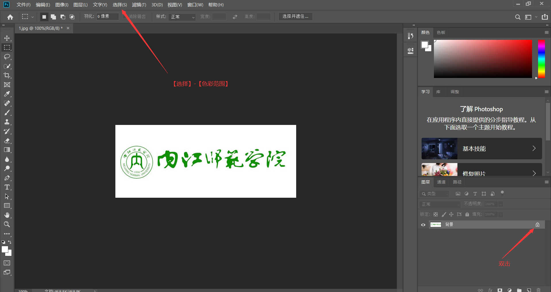Select the Frame tool

coord(7,85)
